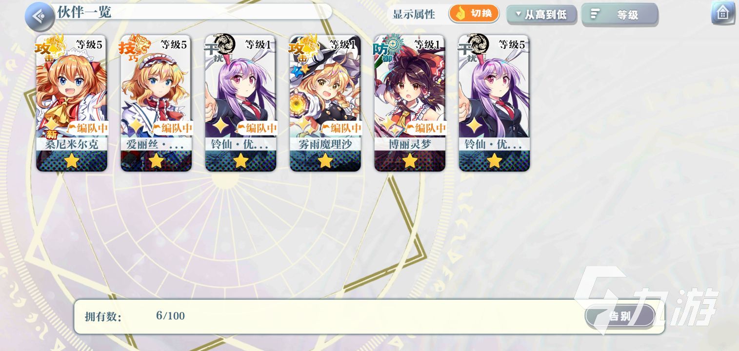The height and width of the screenshot is (351, 739).
Task: Click the 伙伴一览 title bar
Action: click(190, 12)
